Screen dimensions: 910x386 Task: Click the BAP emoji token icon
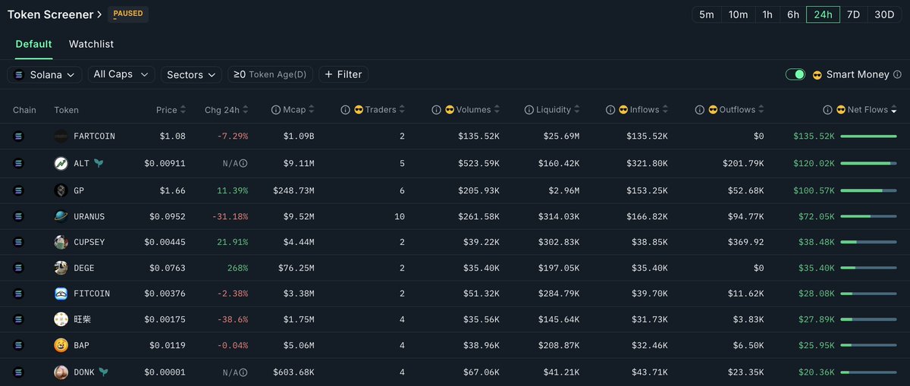pyautogui.click(x=61, y=345)
